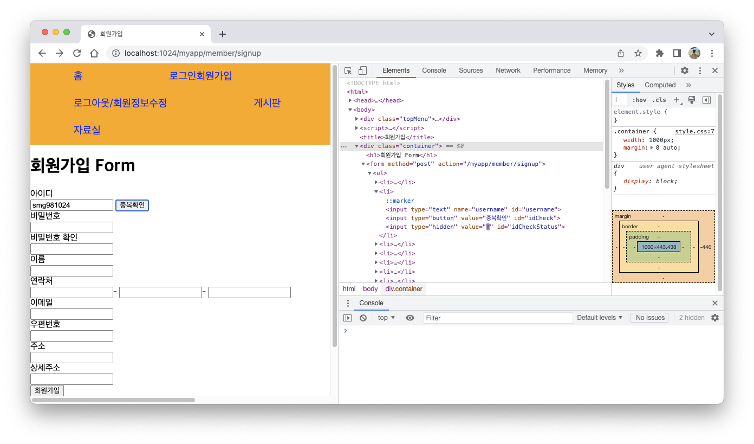Go back in browser
Viewport: 754px width, 444px height.
[42, 53]
